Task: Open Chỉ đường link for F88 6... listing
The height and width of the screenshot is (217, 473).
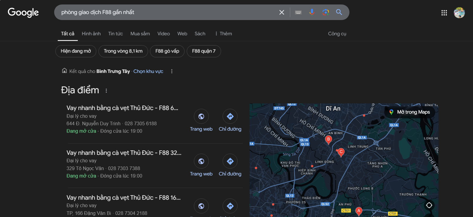Action: (230, 129)
